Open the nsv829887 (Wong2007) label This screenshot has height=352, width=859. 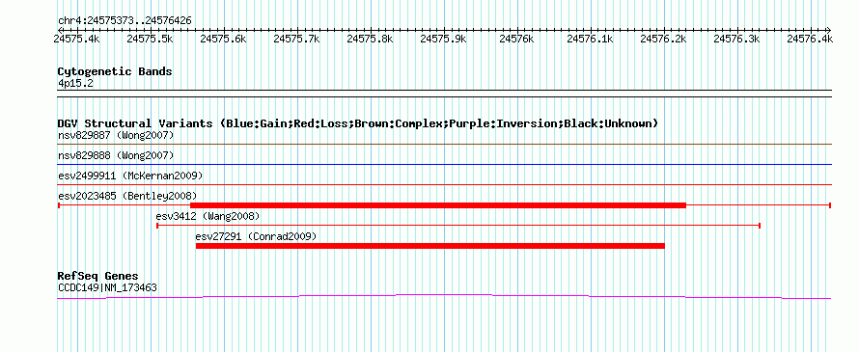tap(116, 135)
